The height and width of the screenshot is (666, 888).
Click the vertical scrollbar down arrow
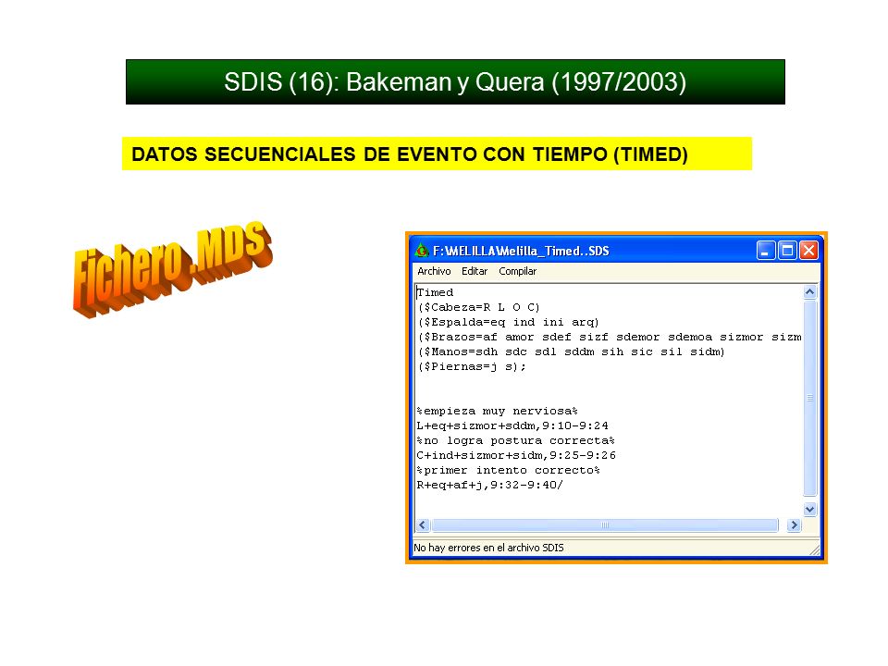tap(810, 509)
